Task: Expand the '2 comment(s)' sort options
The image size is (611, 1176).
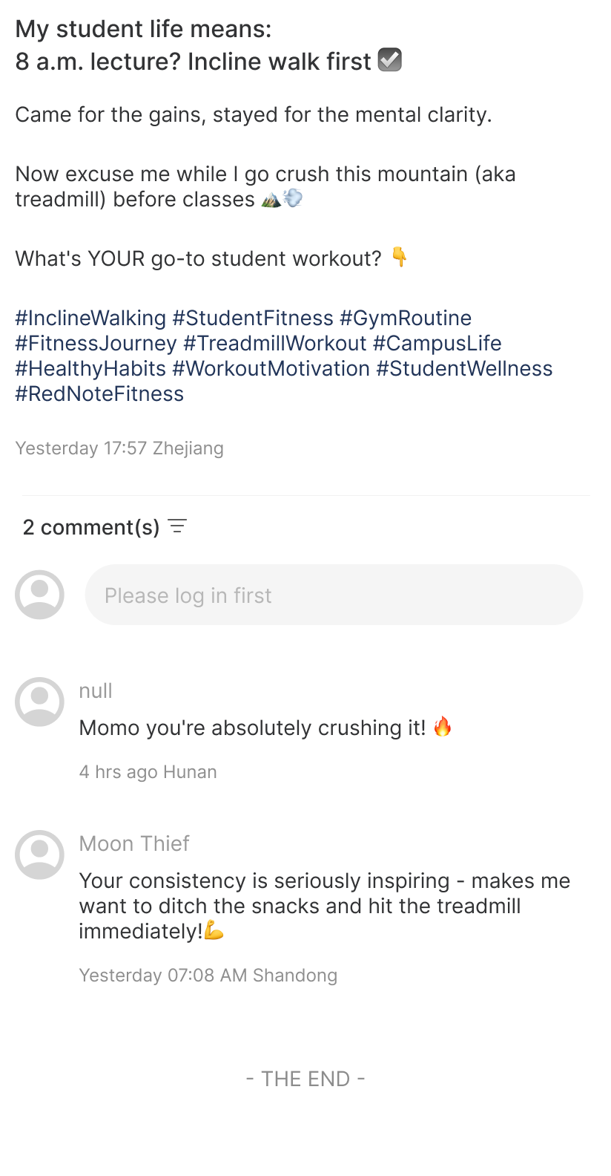Action: 91,527
